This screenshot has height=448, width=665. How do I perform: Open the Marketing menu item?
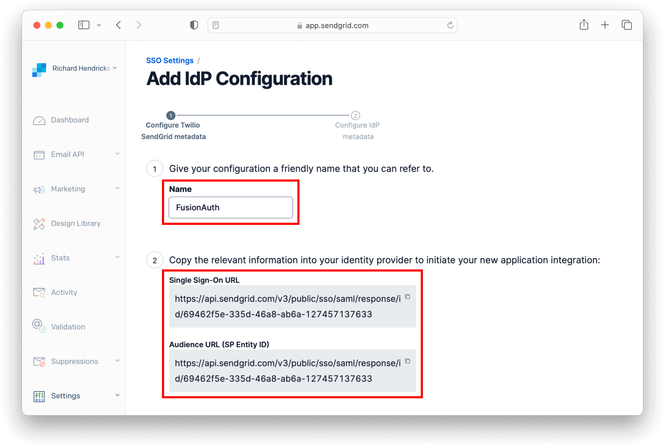[68, 189]
